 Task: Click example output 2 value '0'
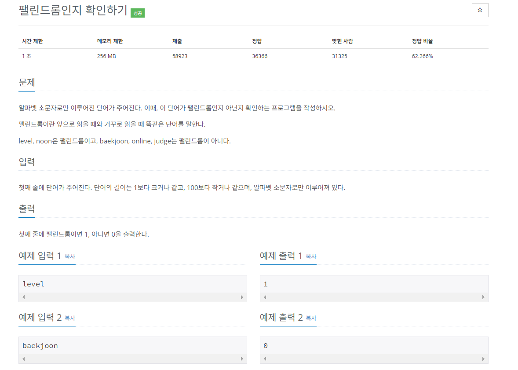(x=266, y=346)
